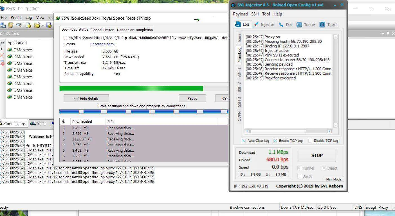395x216 pixels.
Task: Click log line 'Injector active'
Action: (x=267, y=51)
